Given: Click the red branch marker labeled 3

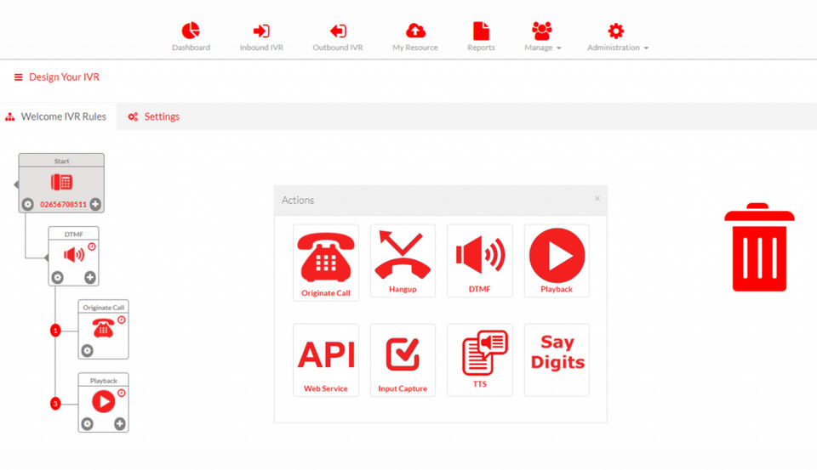Looking at the screenshot, I should click(55, 404).
